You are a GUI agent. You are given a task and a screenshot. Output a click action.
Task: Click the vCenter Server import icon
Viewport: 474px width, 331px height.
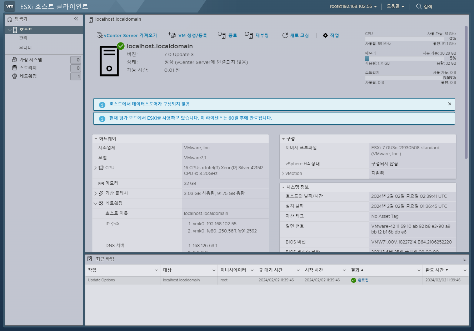point(100,35)
